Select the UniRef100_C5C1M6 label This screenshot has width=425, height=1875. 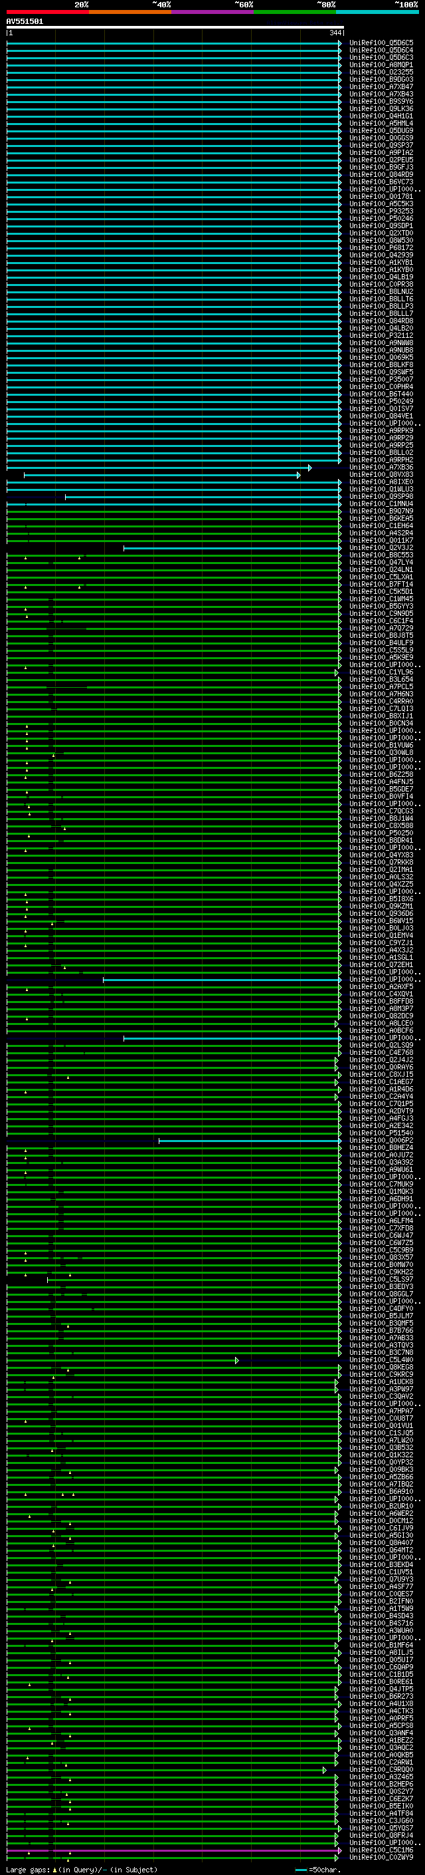click(381, 1850)
